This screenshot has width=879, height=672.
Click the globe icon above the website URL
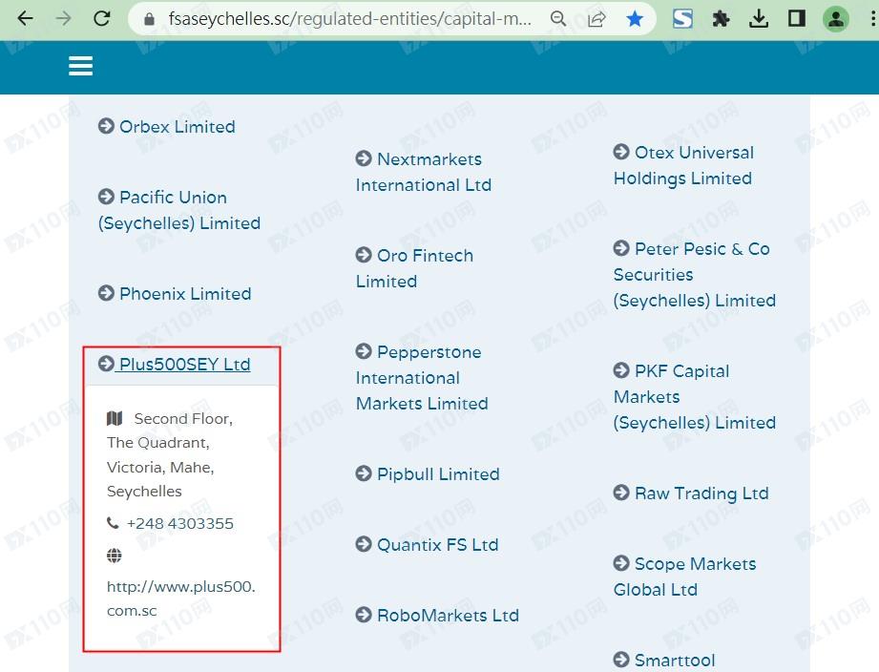pyautogui.click(x=115, y=556)
